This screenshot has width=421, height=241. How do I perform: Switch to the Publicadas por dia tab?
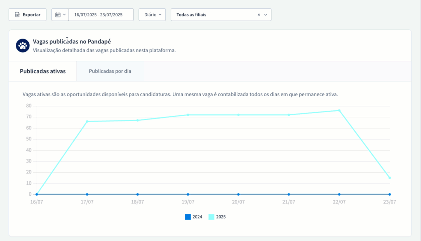click(110, 71)
